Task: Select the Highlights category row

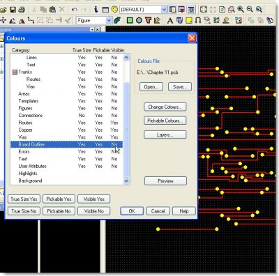Action: 67,174
